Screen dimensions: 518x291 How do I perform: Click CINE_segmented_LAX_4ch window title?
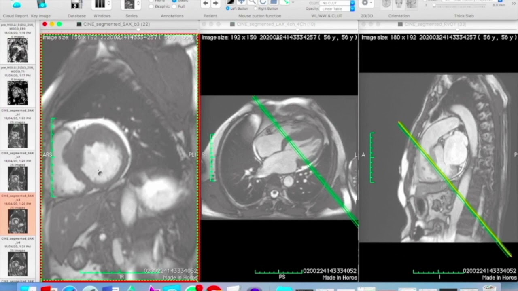coord(275,24)
